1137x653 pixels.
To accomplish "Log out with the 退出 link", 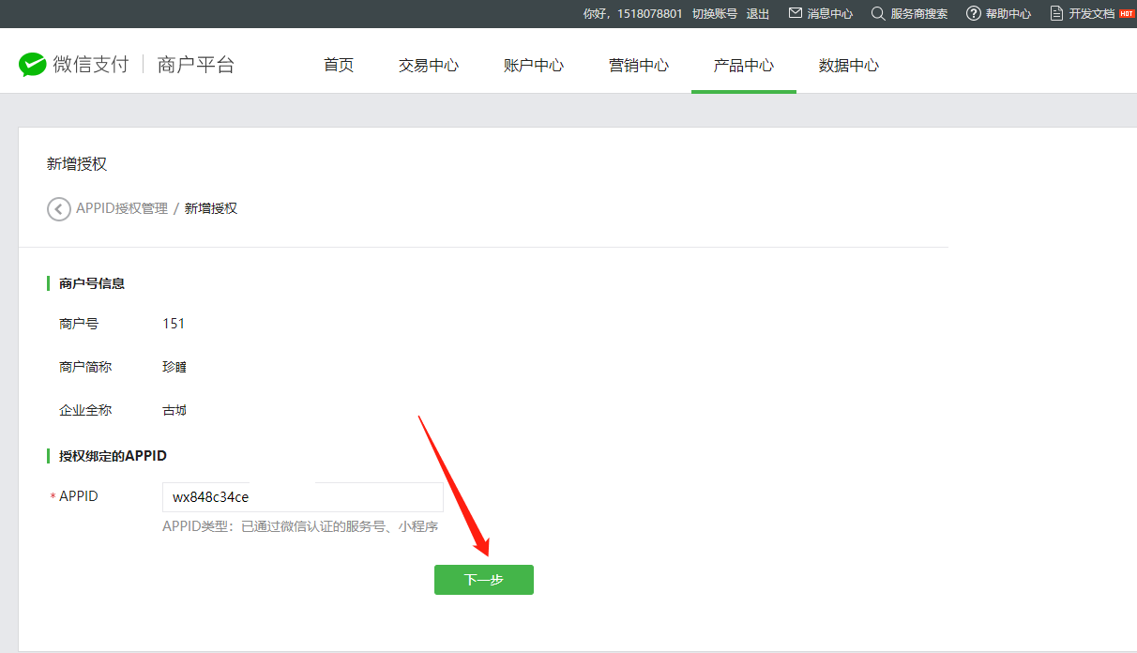I will pyautogui.click(x=758, y=13).
